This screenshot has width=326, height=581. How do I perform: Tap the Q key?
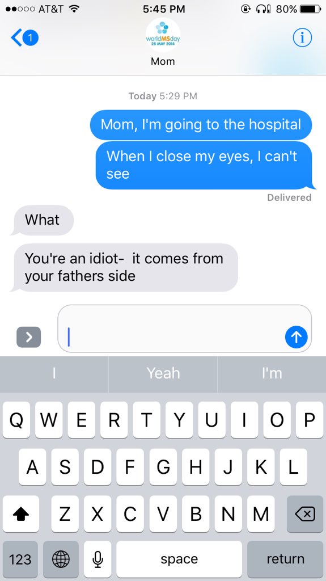[x=16, y=420]
